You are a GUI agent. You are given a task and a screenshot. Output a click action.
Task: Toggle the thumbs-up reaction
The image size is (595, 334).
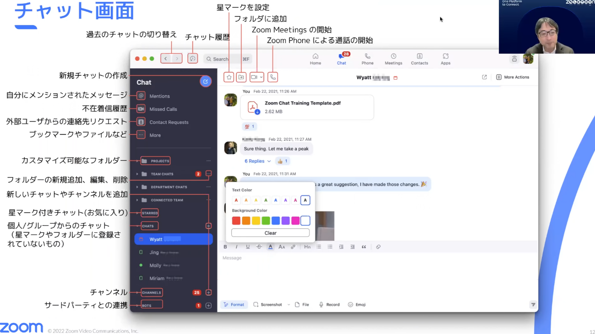[283, 161]
